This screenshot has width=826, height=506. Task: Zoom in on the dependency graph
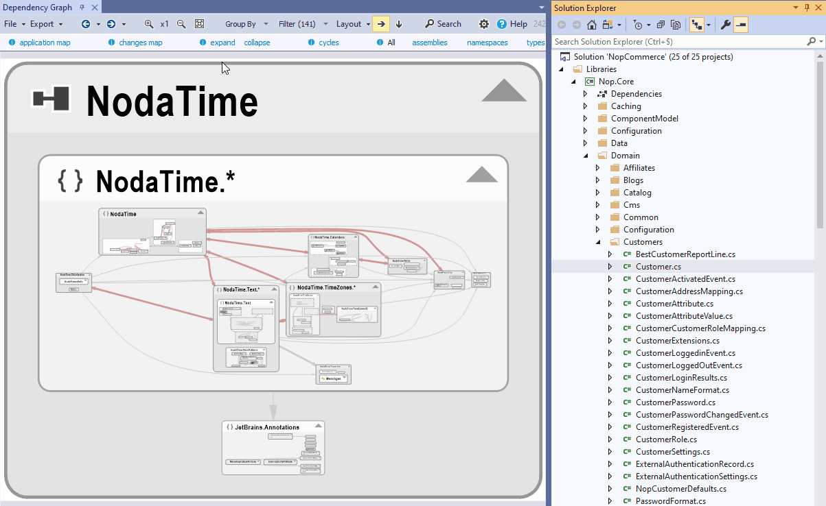click(149, 24)
